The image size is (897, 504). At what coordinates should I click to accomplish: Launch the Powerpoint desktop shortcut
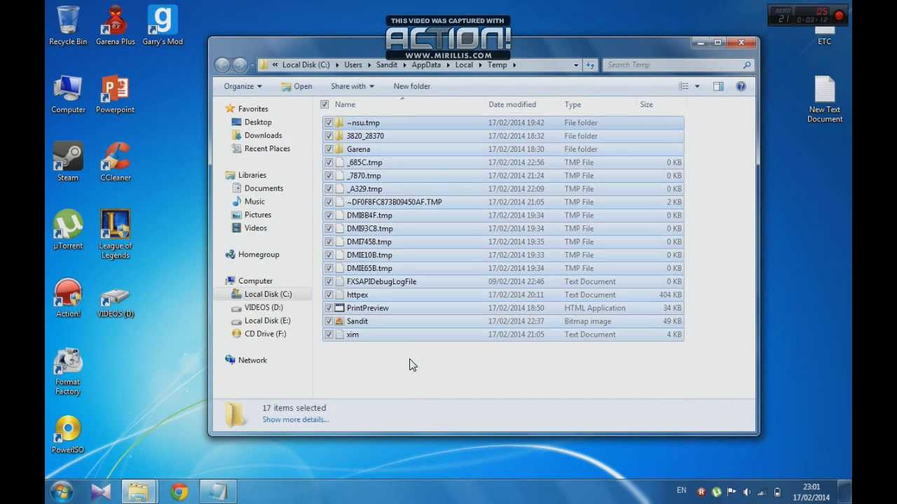coord(115,94)
